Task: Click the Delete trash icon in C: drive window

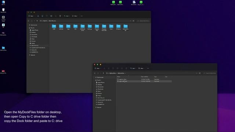Action: coord(60,16)
